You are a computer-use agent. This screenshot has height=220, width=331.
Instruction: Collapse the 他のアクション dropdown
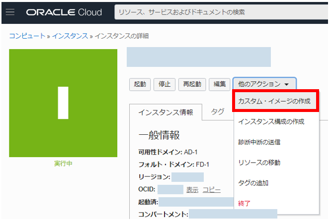tap(264, 84)
